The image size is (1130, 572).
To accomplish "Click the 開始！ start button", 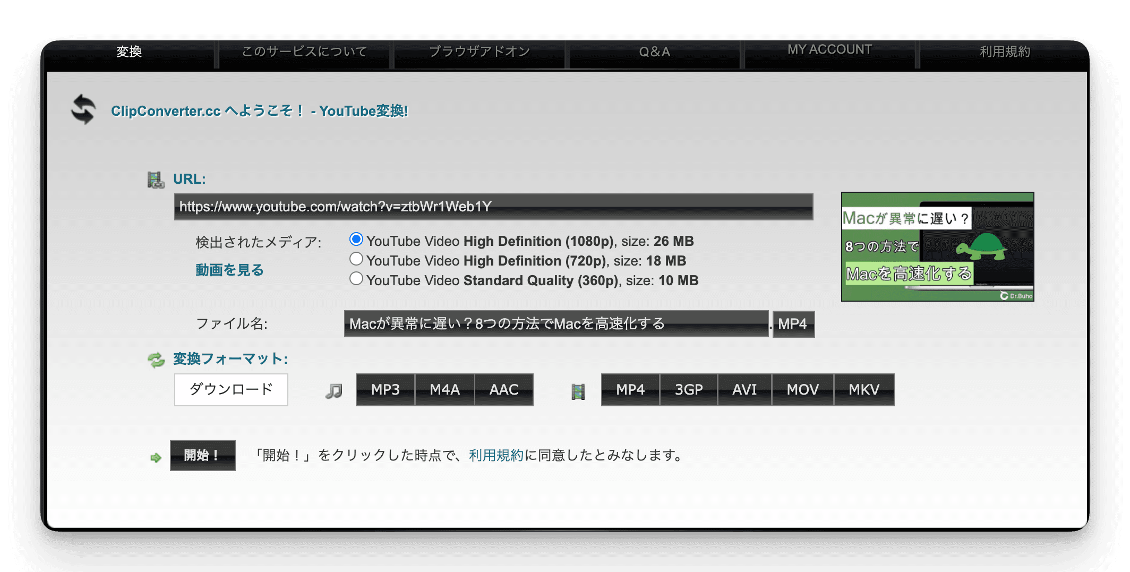I will click(x=203, y=455).
